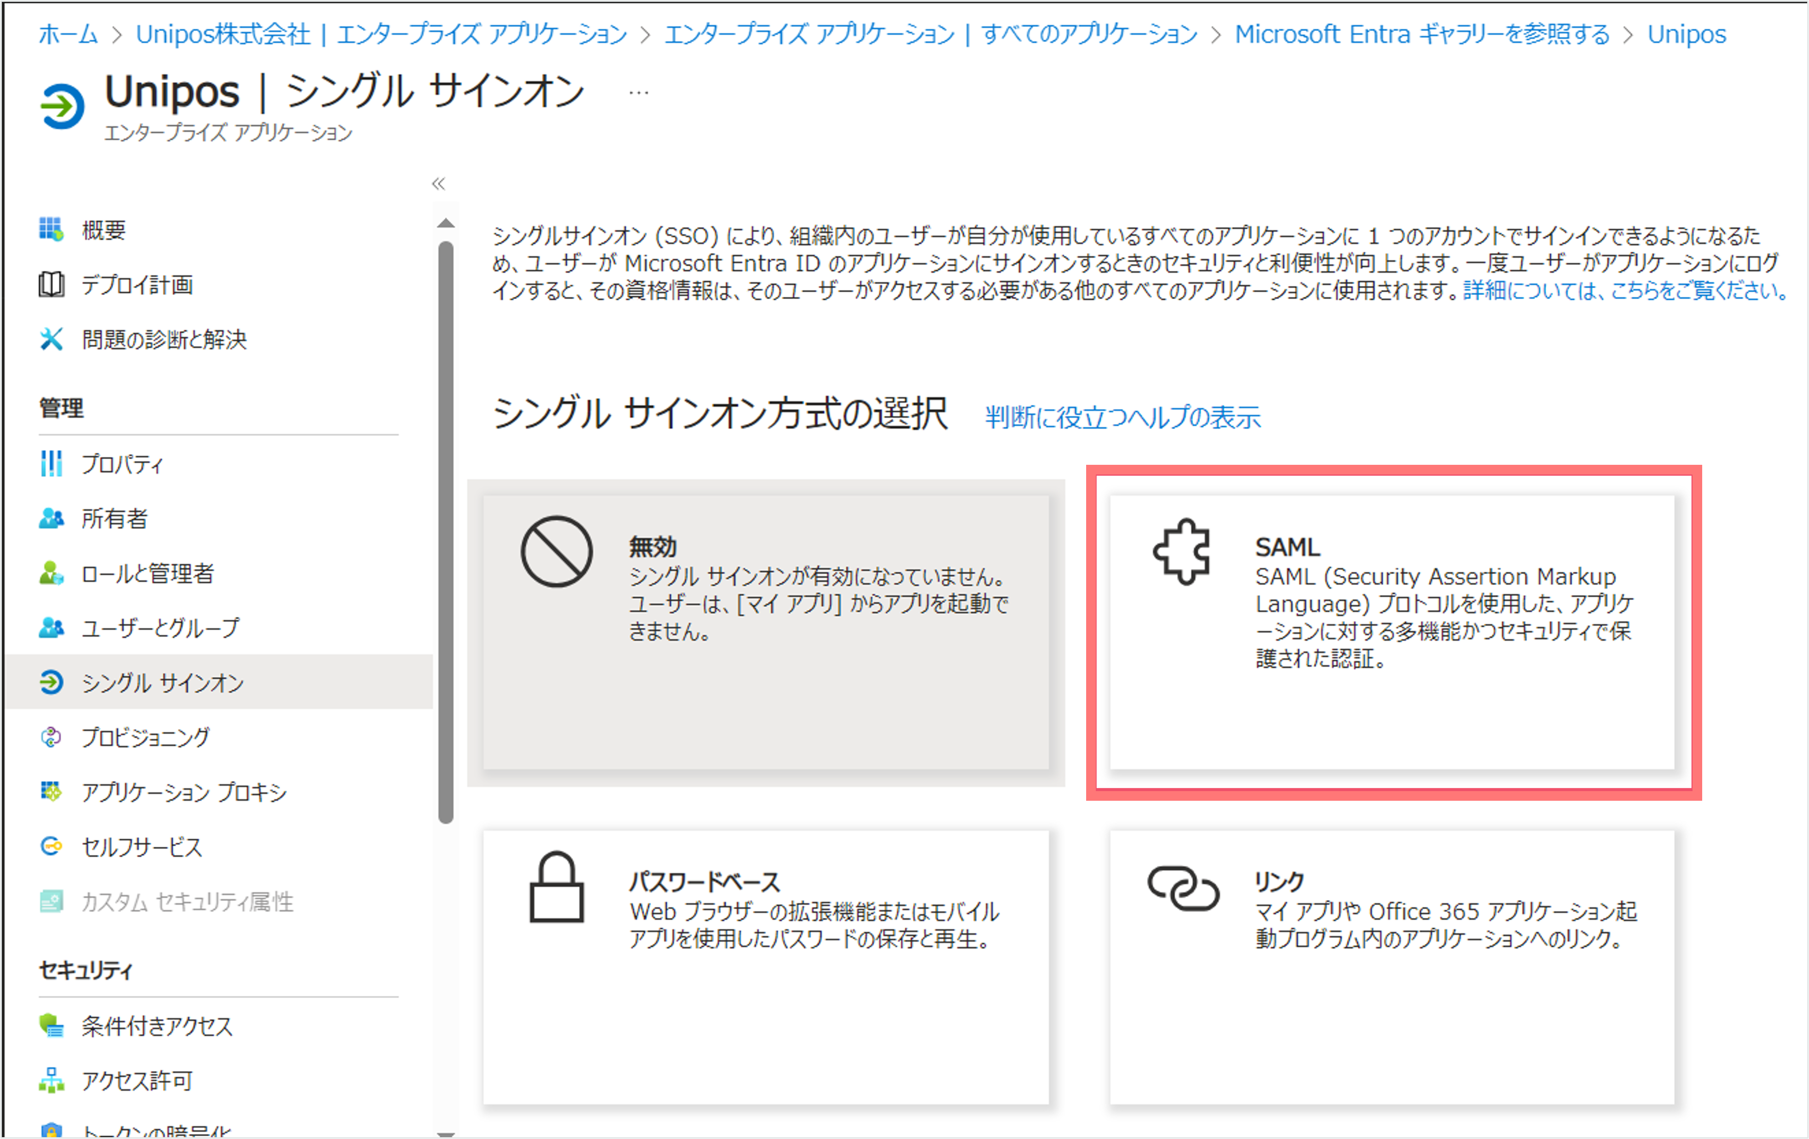
Task: Open Unipos株式会社 エンタープライズ アプリケーション breadcrumb
Action: [381, 34]
